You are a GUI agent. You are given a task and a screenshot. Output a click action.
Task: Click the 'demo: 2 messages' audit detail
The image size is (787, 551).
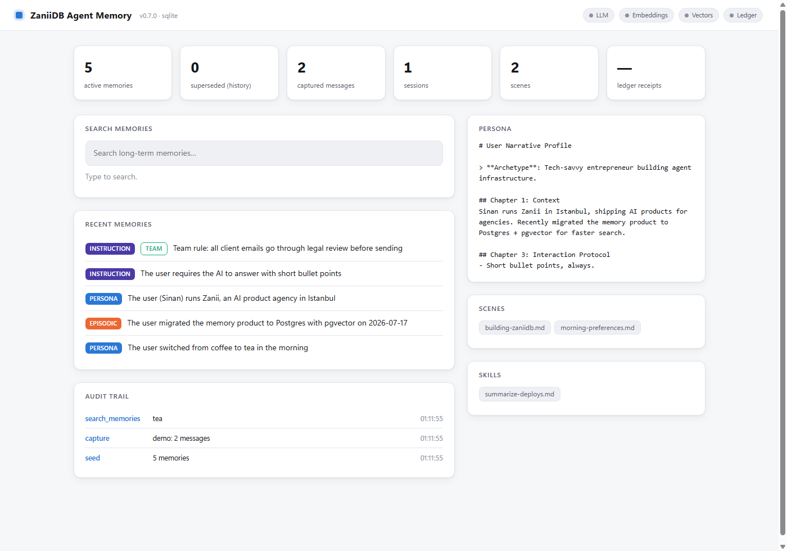point(182,438)
